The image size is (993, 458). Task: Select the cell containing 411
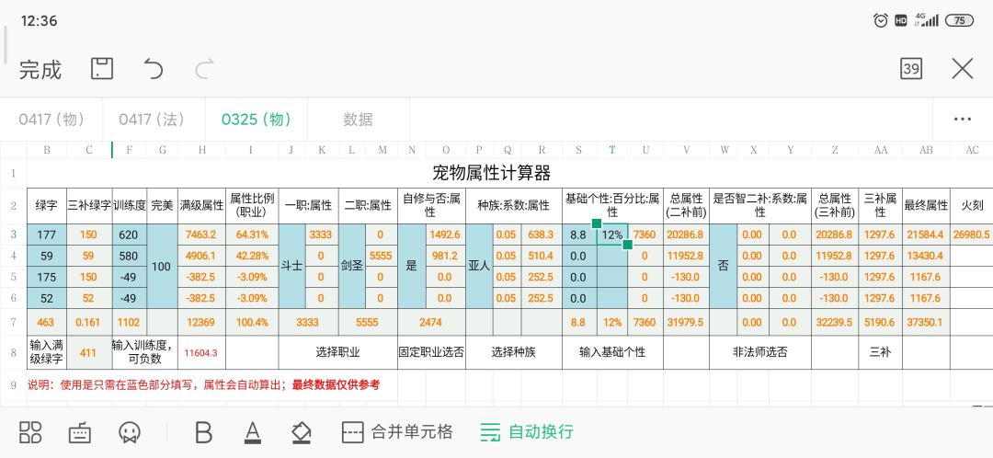(x=89, y=352)
